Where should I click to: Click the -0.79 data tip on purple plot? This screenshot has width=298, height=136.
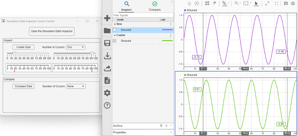click(x=196, y=57)
